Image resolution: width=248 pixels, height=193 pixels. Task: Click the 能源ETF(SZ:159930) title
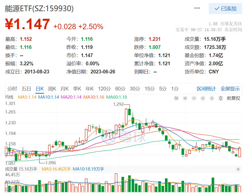pyautogui.click(x=39, y=9)
